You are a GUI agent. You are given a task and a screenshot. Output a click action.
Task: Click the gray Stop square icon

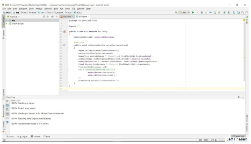click(219, 12)
